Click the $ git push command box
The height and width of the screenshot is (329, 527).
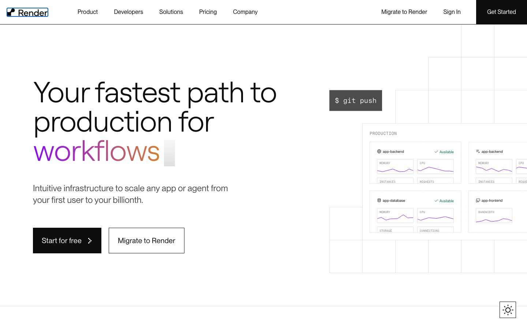pos(356,101)
